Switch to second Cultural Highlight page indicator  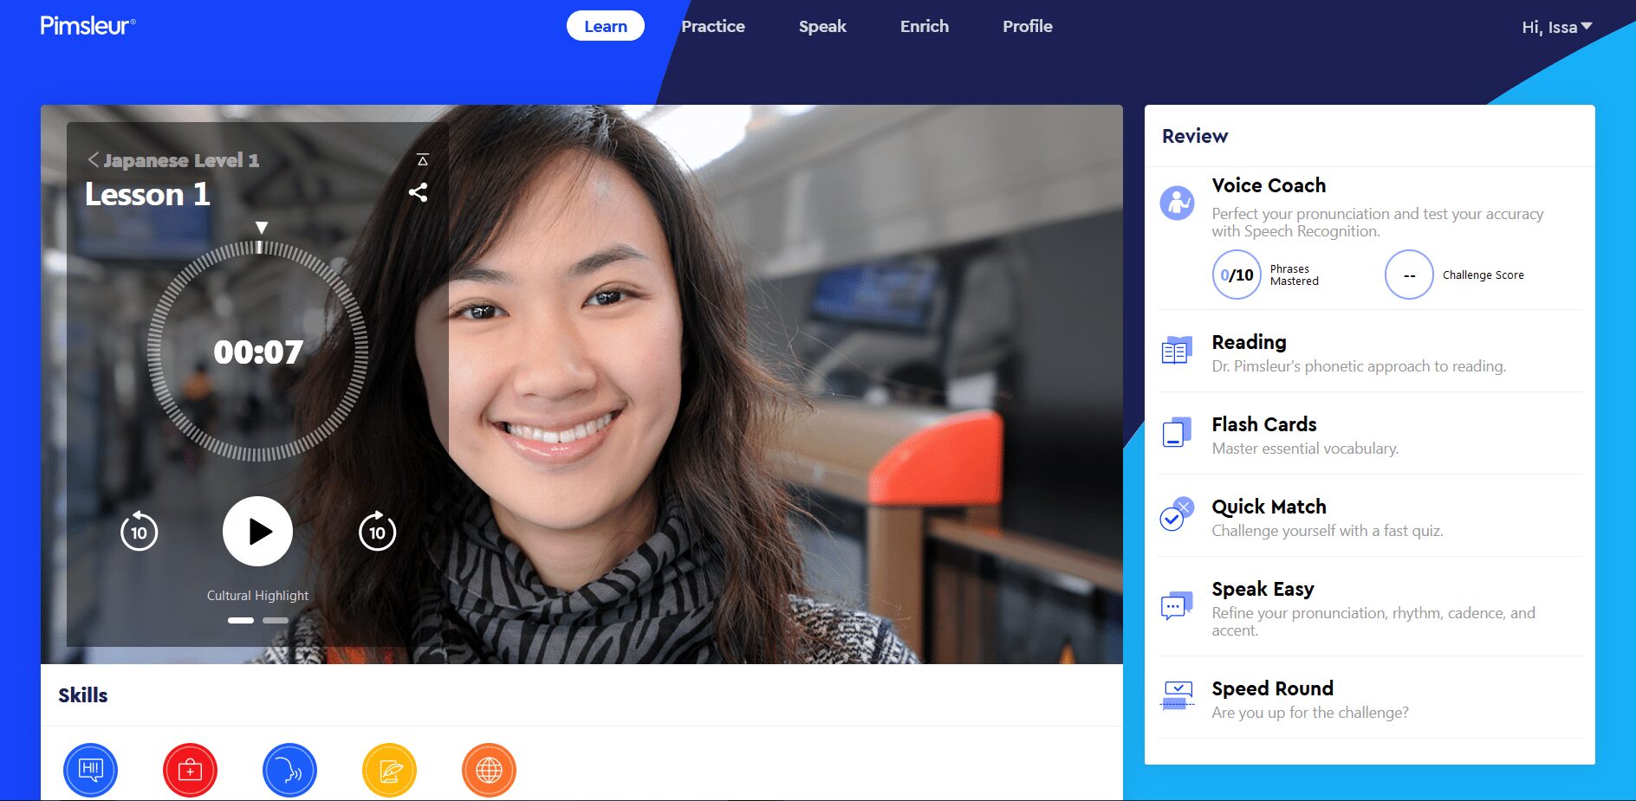pyautogui.click(x=276, y=620)
